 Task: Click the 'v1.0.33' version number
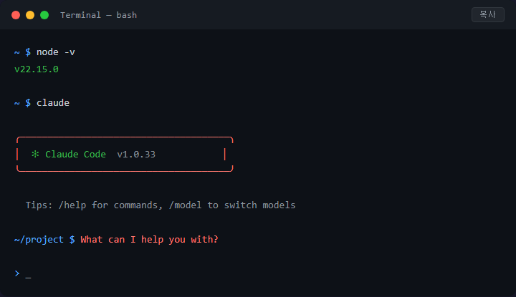click(x=136, y=155)
